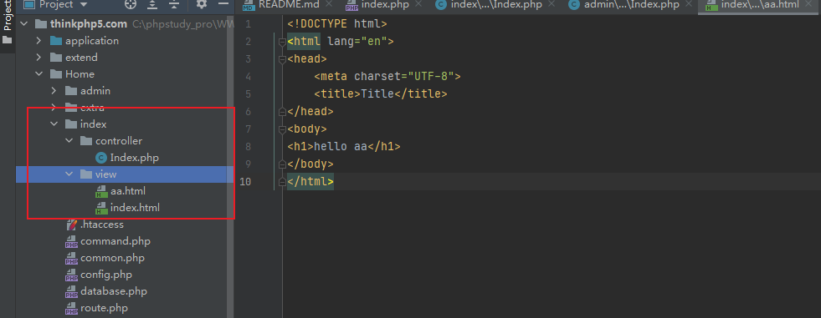Collapse the Home folder
821x318 pixels.
(38, 74)
